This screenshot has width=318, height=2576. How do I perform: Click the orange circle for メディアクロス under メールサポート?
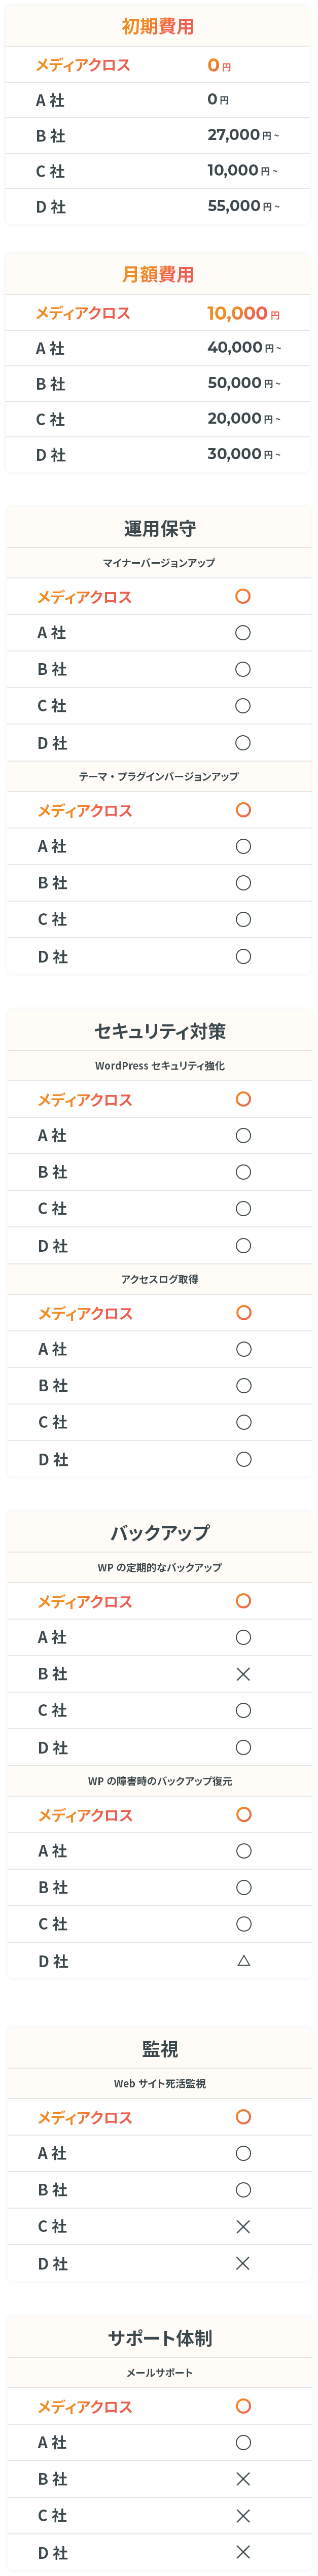pyautogui.click(x=243, y=2406)
